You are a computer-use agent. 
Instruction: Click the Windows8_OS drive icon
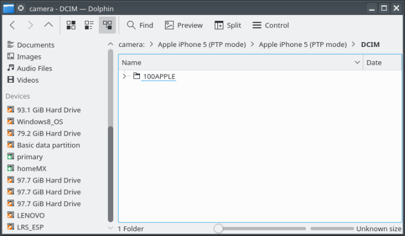point(11,121)
